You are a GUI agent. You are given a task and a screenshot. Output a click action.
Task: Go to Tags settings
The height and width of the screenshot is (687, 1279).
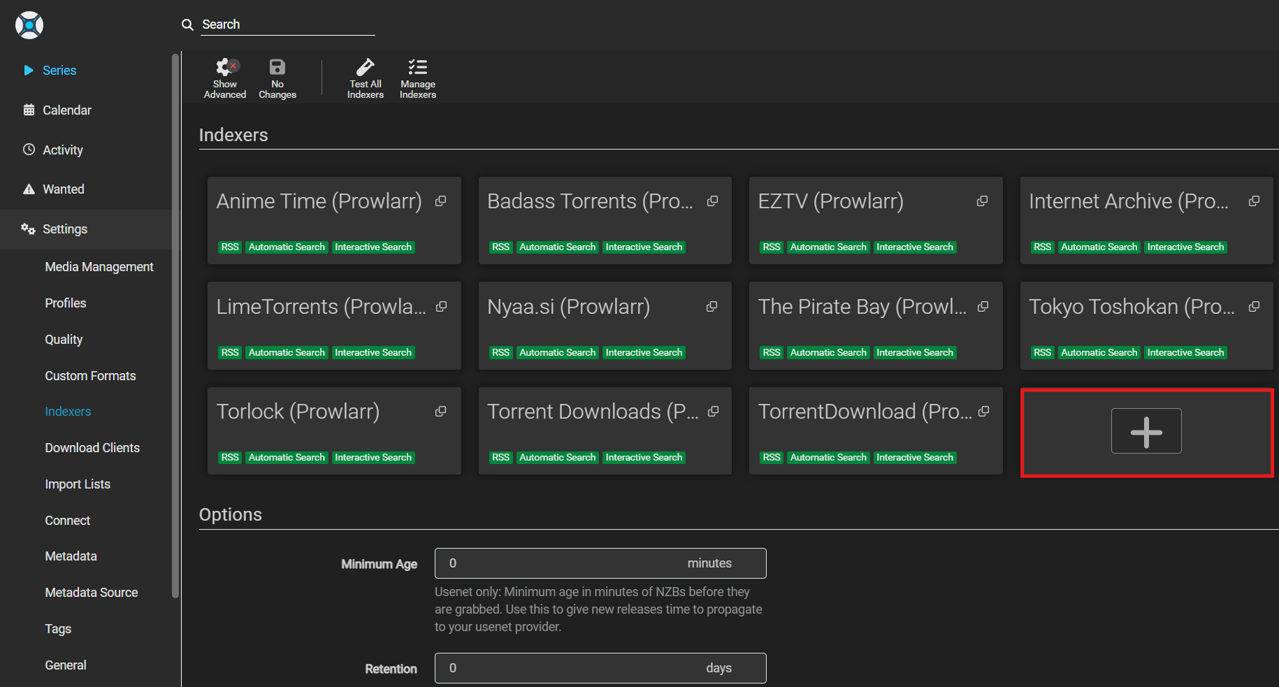point(58,629)
